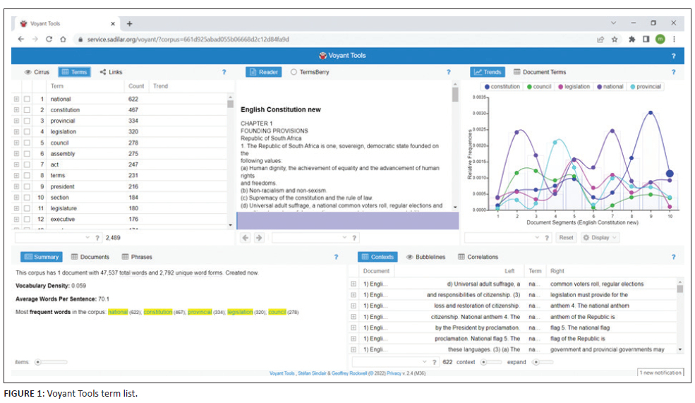
Task: Click highlighted word legislation in summary
Action: [x=240, y=312]
